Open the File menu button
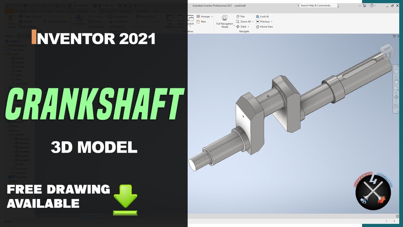 pyautogui.click(x=9, y=11)
